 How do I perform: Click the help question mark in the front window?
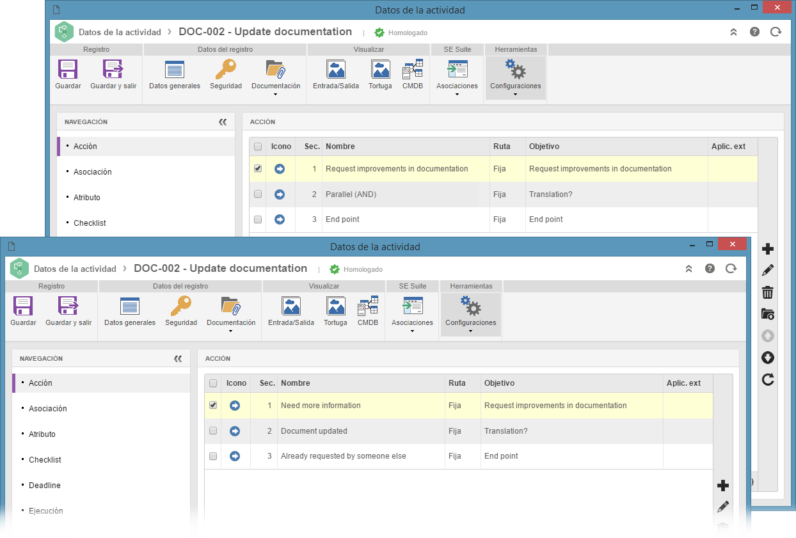click(x=710, y=268)
